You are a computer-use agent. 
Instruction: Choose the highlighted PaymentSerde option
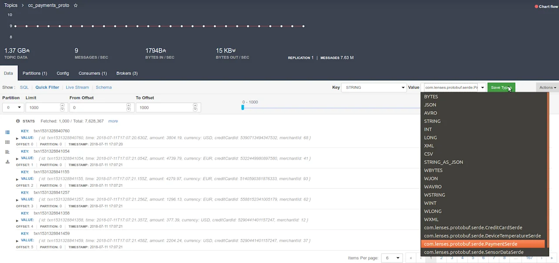coord(483,244)
